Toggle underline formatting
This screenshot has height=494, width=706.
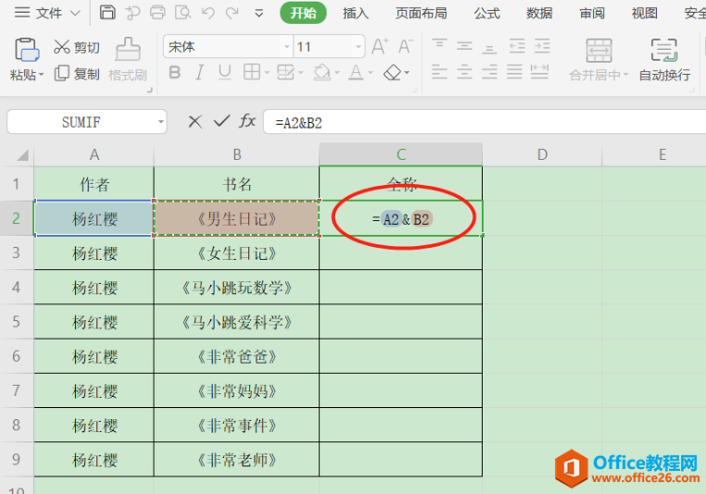(x=224, y=72)
